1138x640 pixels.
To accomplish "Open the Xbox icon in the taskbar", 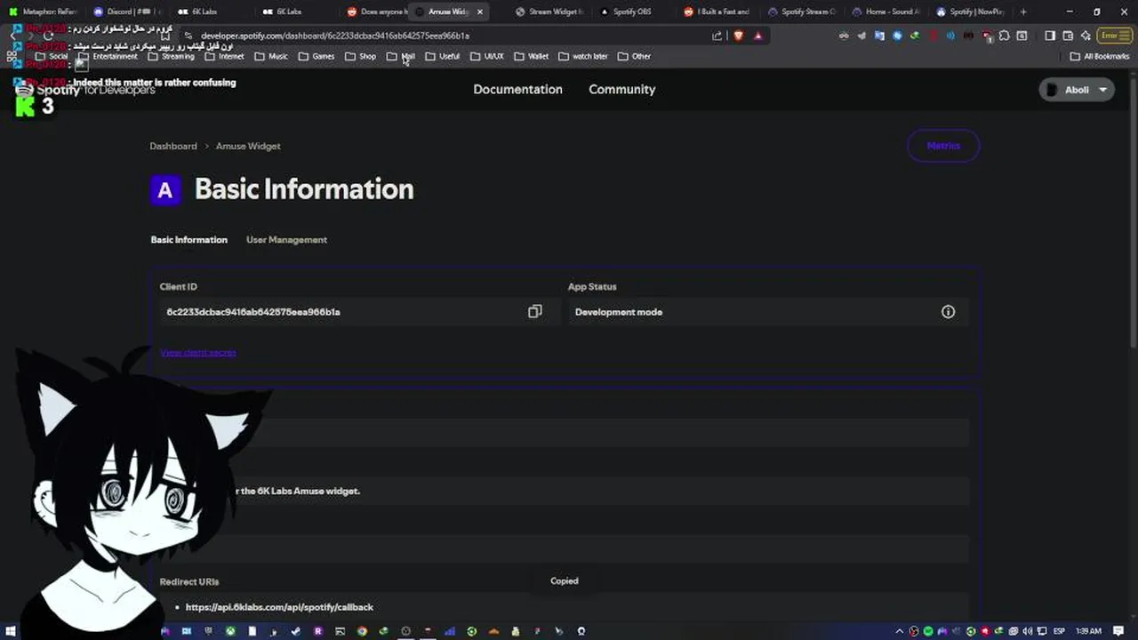I will pos(230,631).
